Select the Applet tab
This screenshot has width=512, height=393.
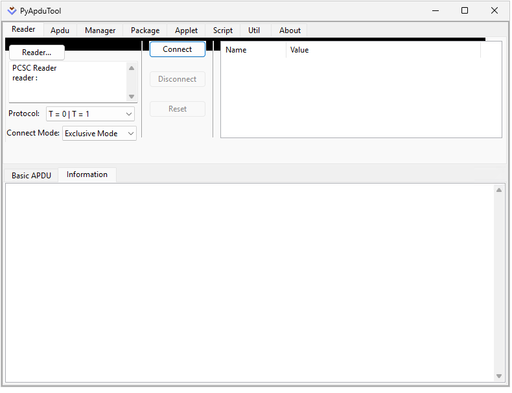pos(186,30)
